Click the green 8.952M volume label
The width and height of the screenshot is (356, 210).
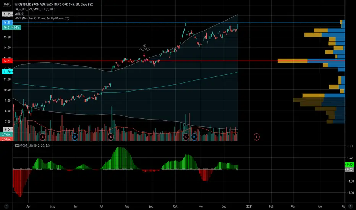coord(6,134)
